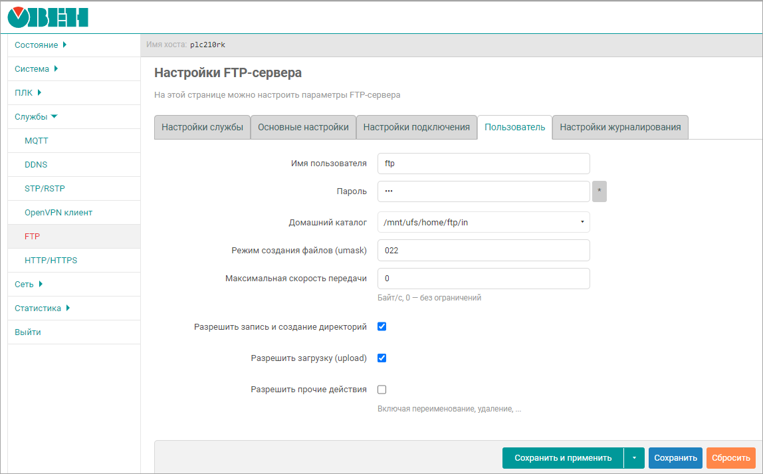The image size is (763, 474).
Task: Reveal password with asterisk button
Action: pyautogui.click(x=599, y=191)
